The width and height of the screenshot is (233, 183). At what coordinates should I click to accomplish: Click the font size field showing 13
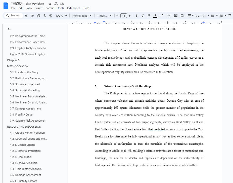point(124,16)
